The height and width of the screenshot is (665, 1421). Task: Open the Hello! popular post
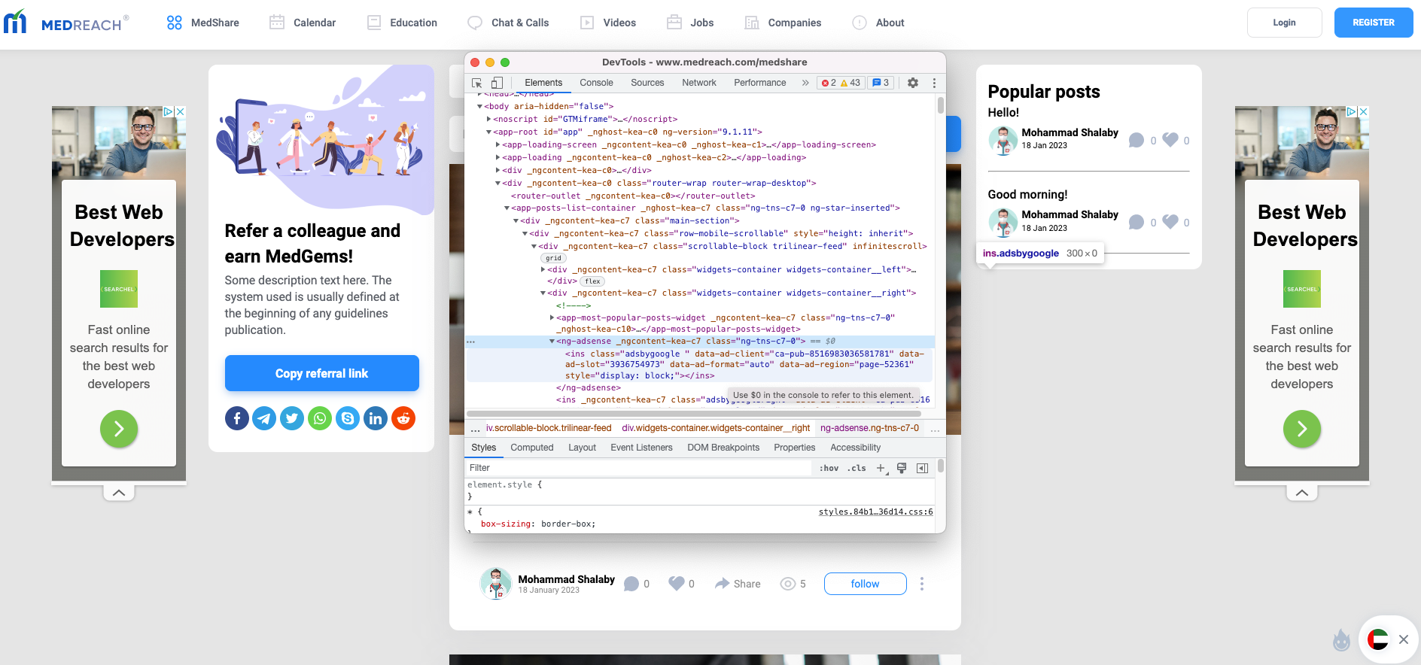coord(1003,113)
